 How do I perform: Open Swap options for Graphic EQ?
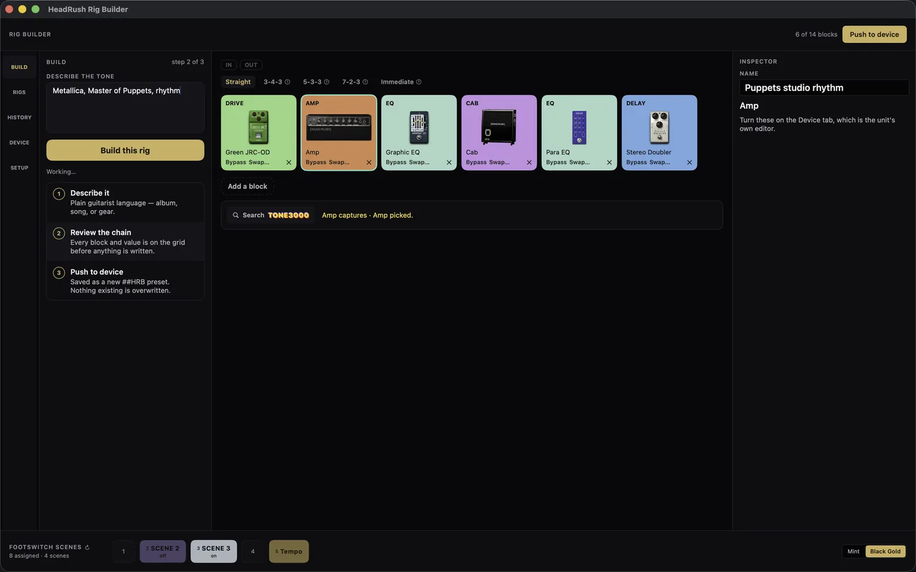419,162
